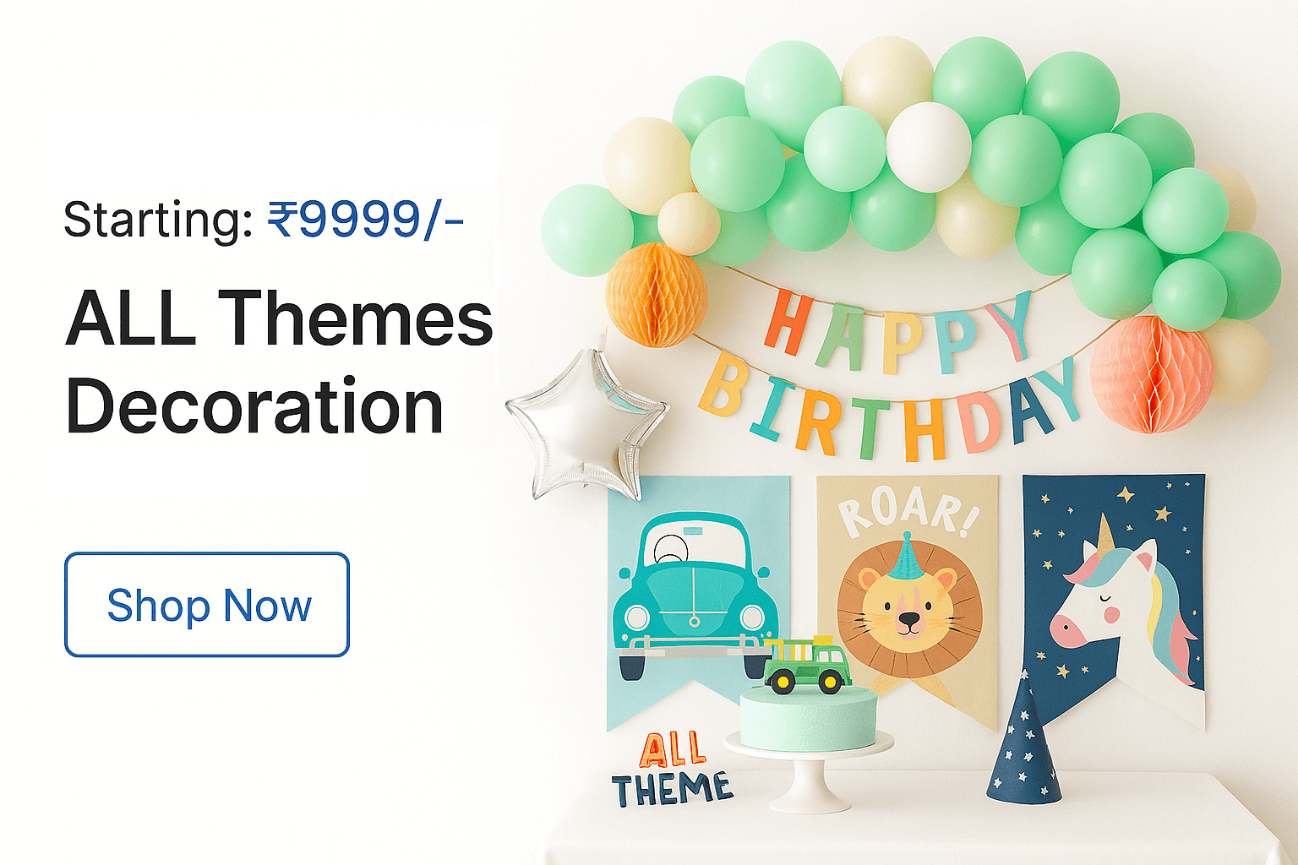
Task: Click the ALL Themes Decoration heading
Action: pos(279,362)
